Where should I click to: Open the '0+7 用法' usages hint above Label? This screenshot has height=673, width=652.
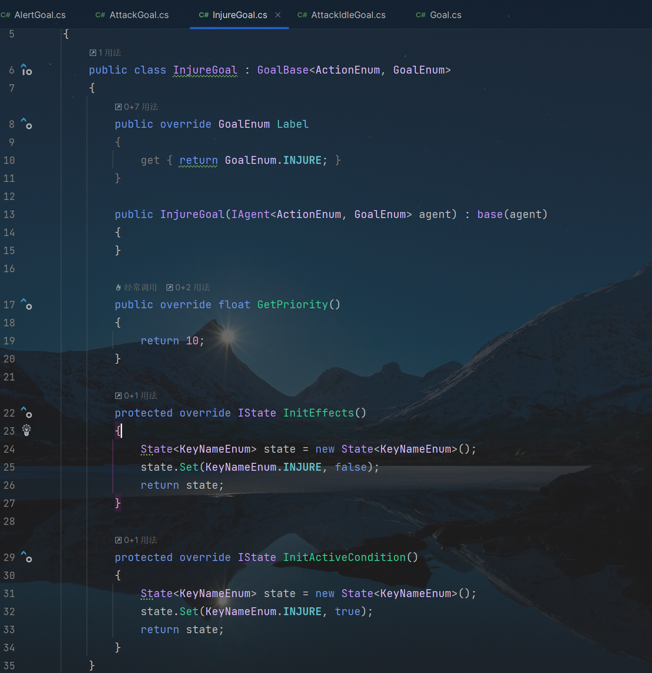(137, 107)
